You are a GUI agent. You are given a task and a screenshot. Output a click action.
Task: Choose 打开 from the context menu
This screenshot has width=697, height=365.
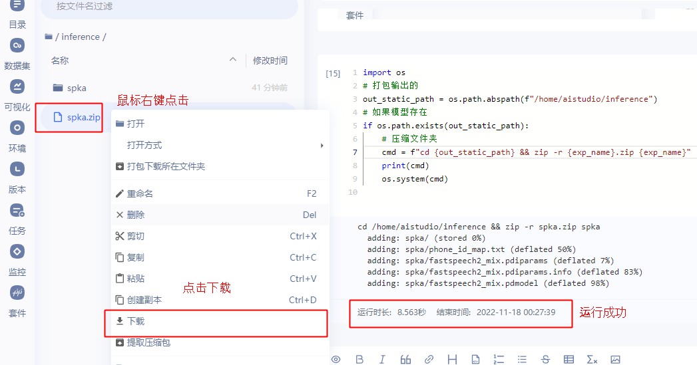[220, 124]
